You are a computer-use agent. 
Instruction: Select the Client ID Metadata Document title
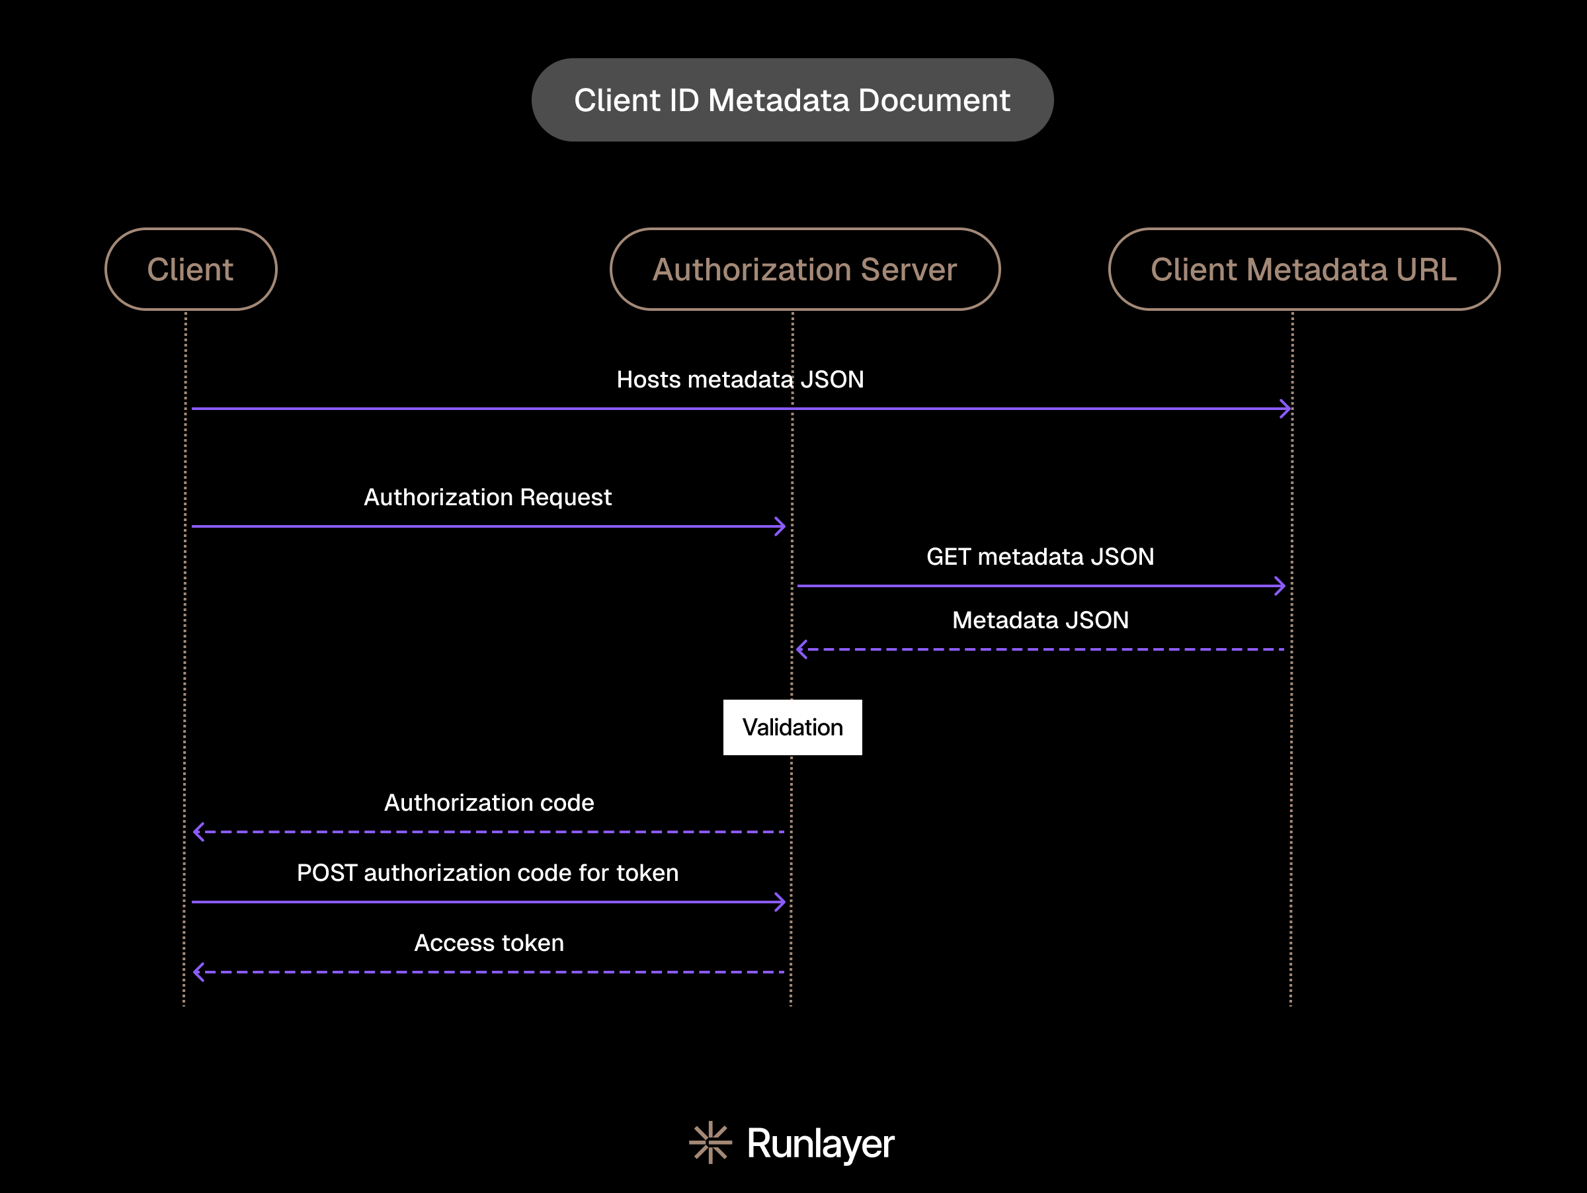coord(792,100)
